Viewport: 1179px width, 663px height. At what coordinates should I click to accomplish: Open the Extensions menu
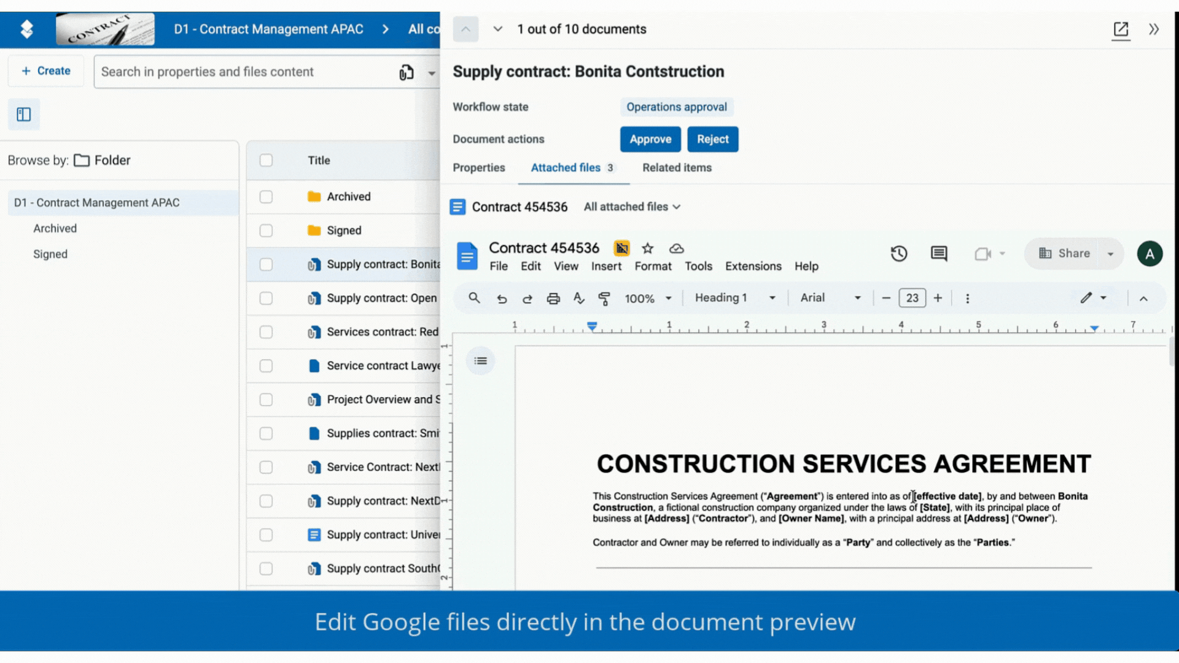point(753,266)
